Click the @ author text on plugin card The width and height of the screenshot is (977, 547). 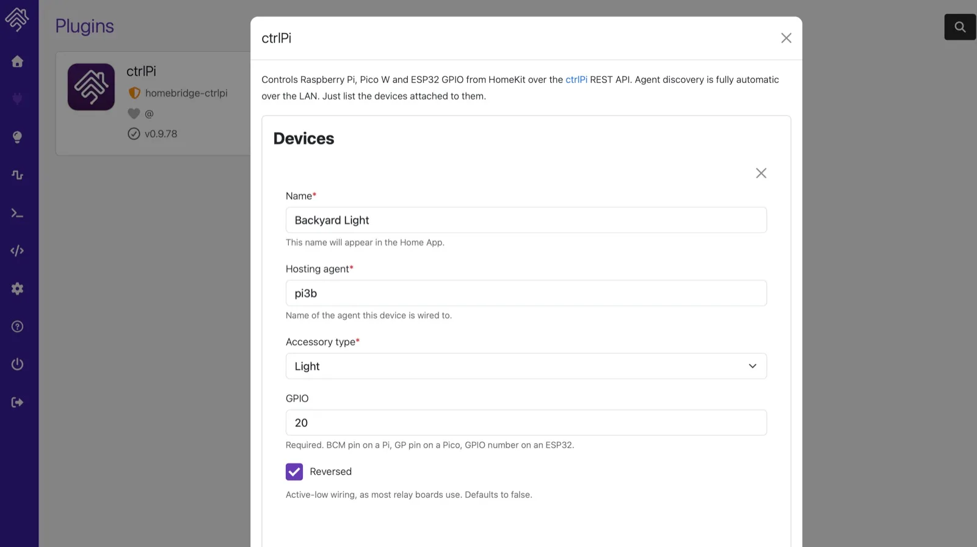(x=149, y=114)
